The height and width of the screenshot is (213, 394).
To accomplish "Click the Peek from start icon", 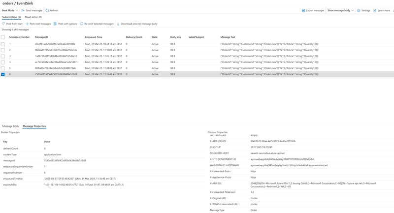I will point(3,24).
